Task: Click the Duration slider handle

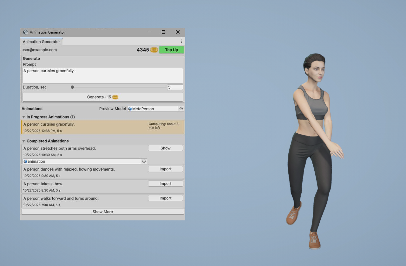Action: click(72, 87)
